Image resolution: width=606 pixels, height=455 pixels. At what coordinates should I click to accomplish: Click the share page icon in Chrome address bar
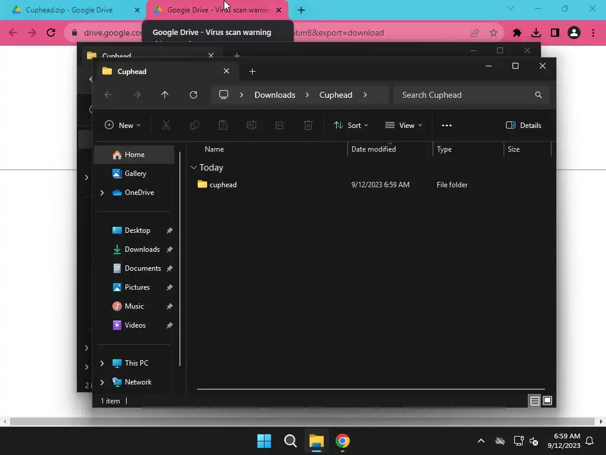tap(475, 33)
